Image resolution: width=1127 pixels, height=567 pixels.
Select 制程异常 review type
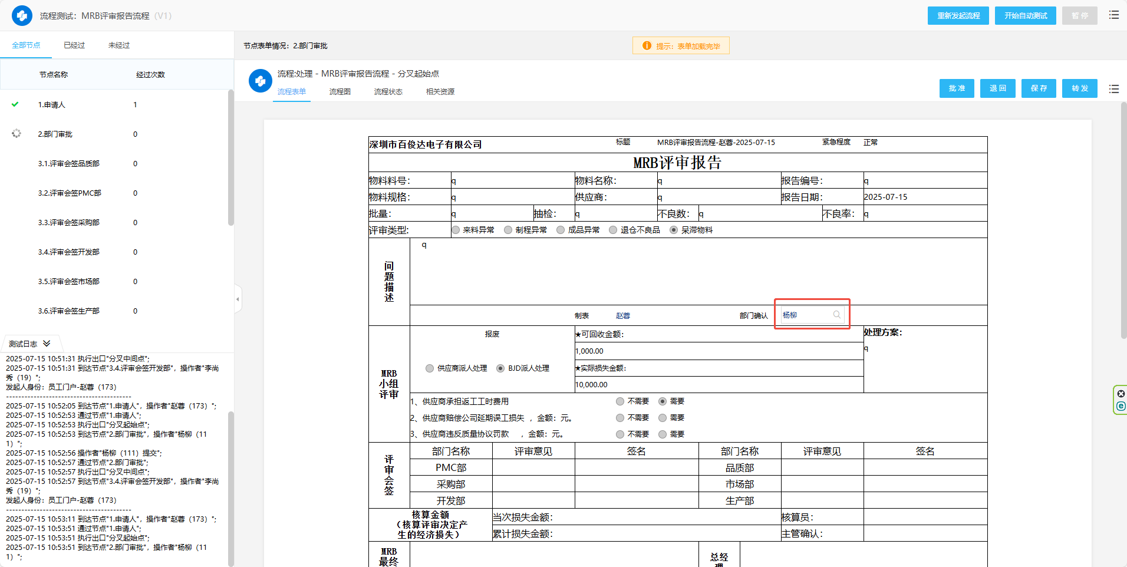[x=508, y=230]
